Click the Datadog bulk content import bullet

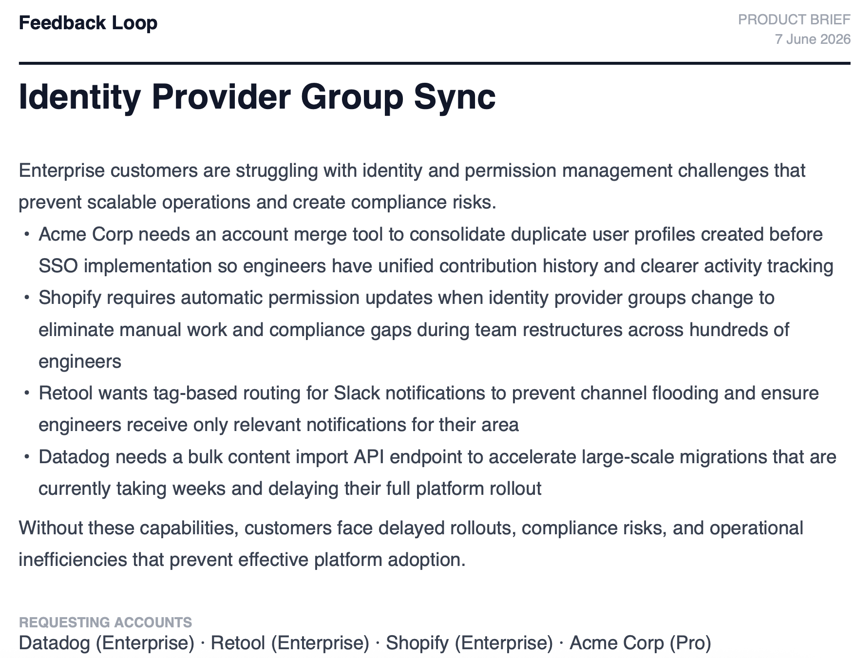pyautogui.click(x=437, y=473)
